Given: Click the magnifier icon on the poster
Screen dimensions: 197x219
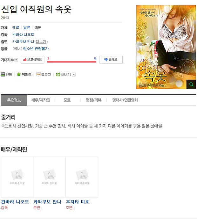Looking at the screenshot, I should coord(191,84).
